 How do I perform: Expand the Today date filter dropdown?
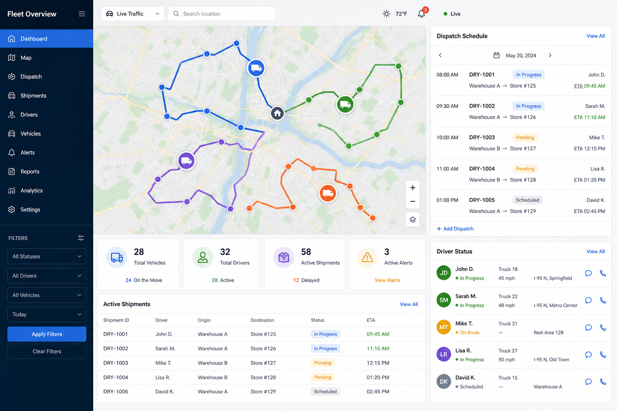[47, 314]
